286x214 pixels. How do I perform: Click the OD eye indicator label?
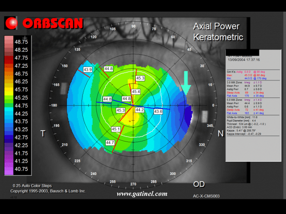tap(199, 184)
